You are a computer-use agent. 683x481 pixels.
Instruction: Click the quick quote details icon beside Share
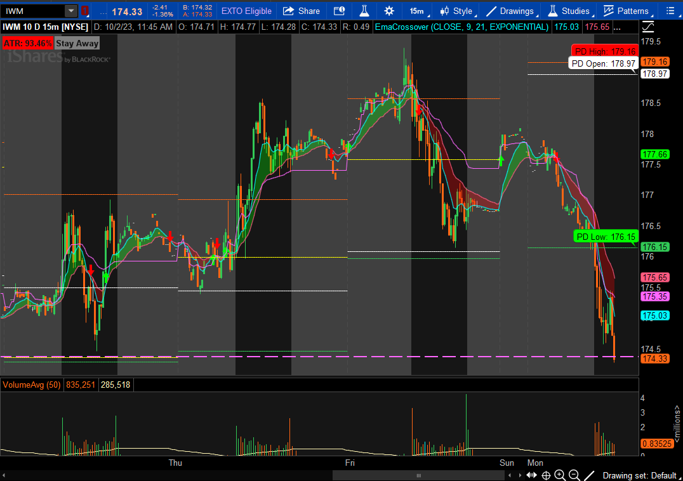[x=340, y=11]
